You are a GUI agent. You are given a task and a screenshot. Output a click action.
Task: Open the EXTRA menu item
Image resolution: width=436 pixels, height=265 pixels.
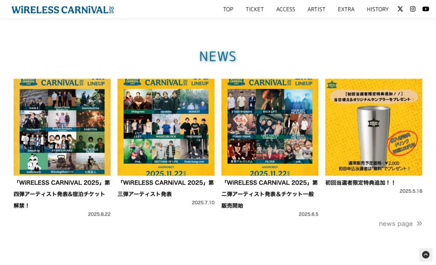346,9
